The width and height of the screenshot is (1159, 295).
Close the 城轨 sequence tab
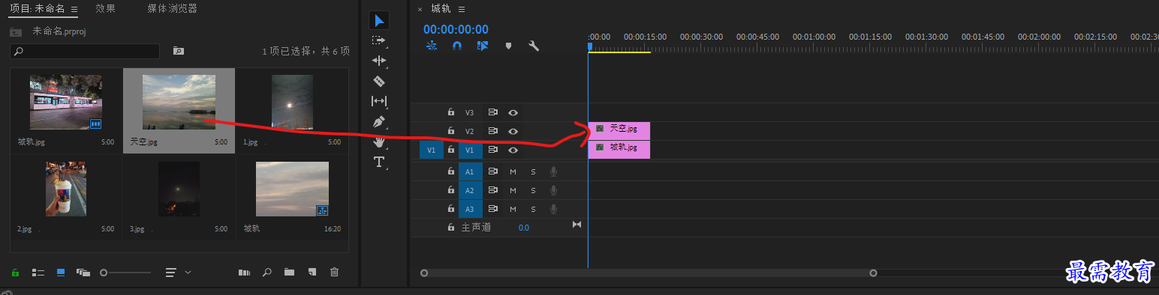pos(420,10)
